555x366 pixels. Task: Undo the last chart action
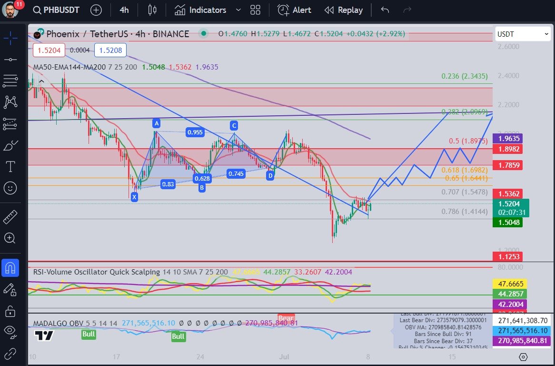385,10
